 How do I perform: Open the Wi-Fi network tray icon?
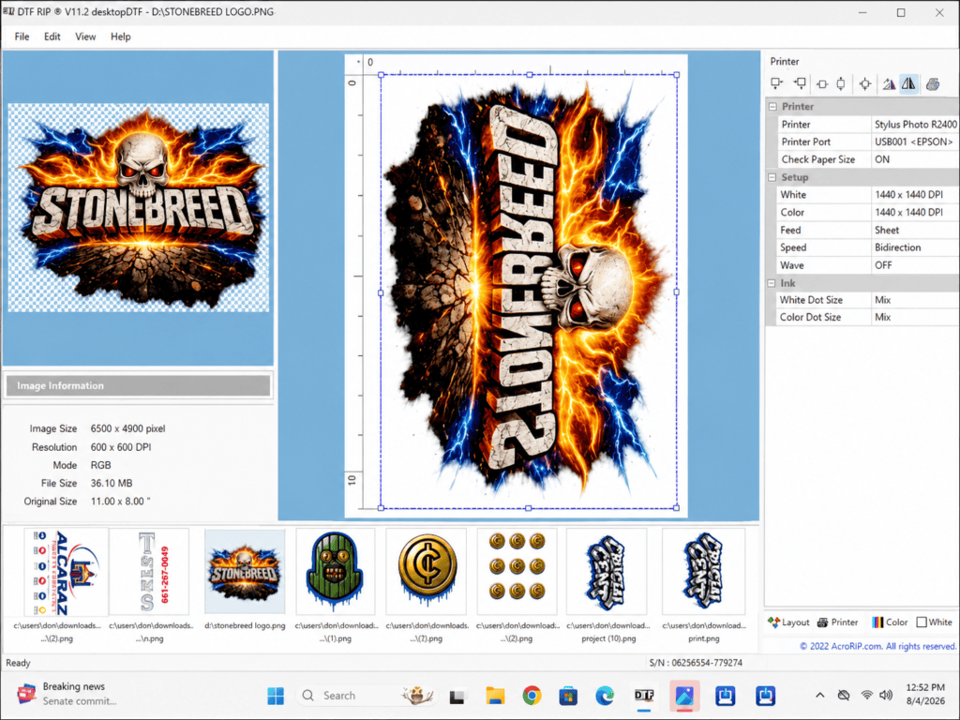pyautogui.click(x=867, y=695)
